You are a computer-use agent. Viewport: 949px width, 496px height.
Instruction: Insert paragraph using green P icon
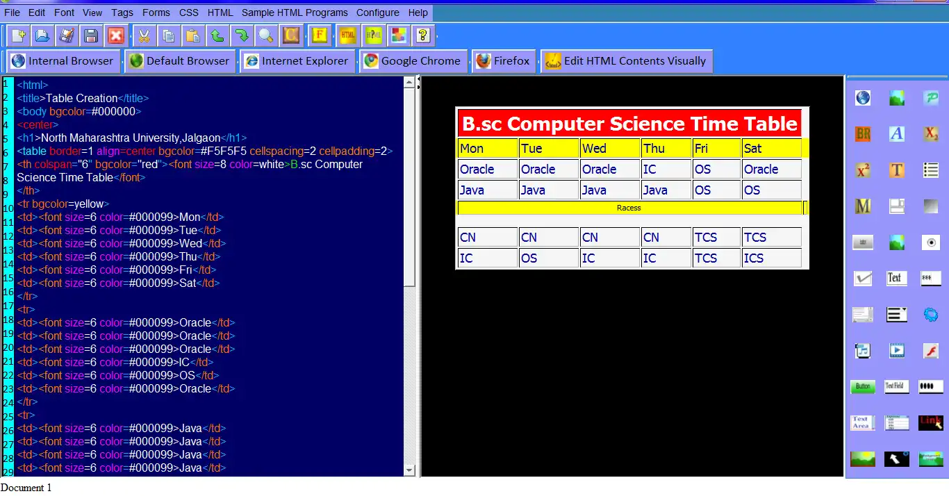(x=931, y=98)
